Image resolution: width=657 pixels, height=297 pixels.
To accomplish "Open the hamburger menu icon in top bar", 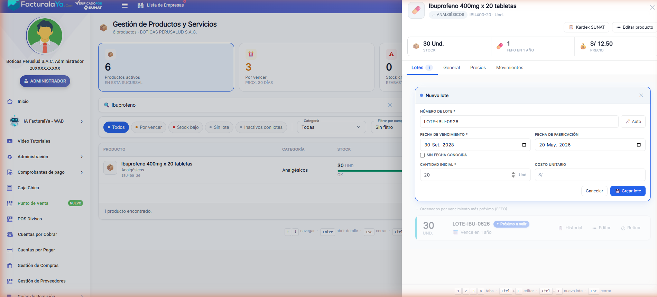I will [125, 5].
